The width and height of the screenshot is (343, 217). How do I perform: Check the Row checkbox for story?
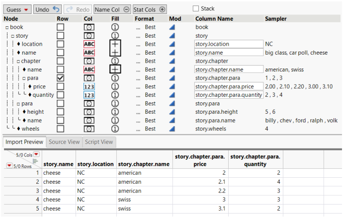[60, 36]
